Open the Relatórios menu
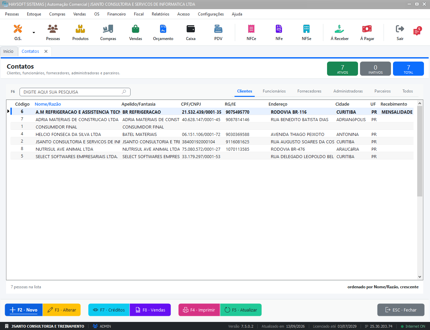430x330 pixels. point(160,14)
